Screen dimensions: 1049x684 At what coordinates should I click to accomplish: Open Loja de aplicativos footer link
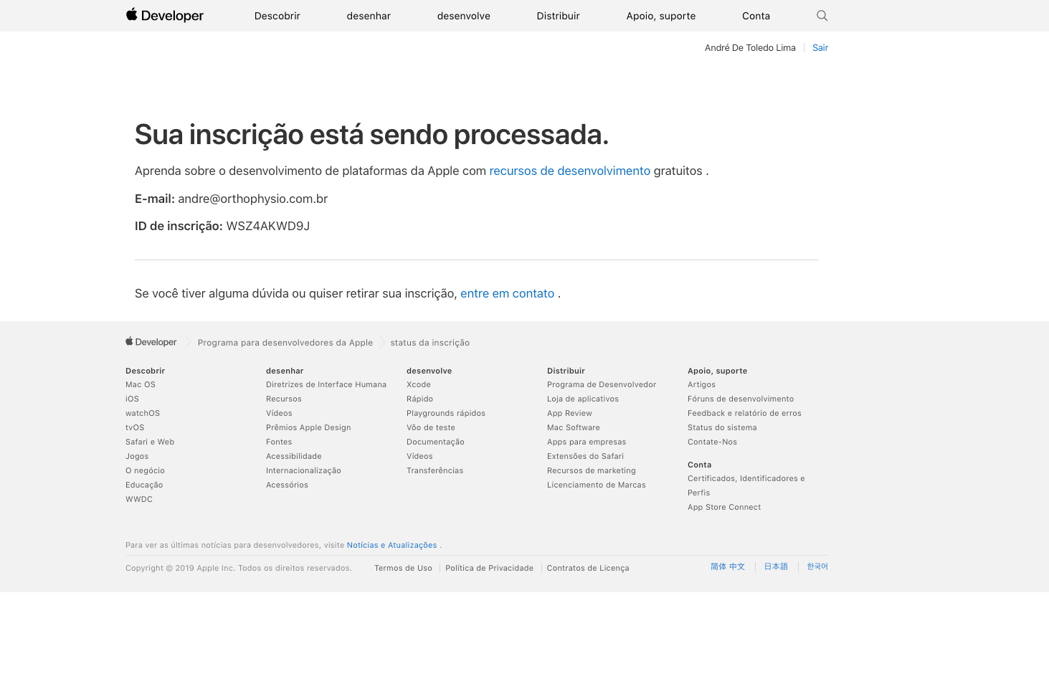pyautogui.click(x=583, y=399)
